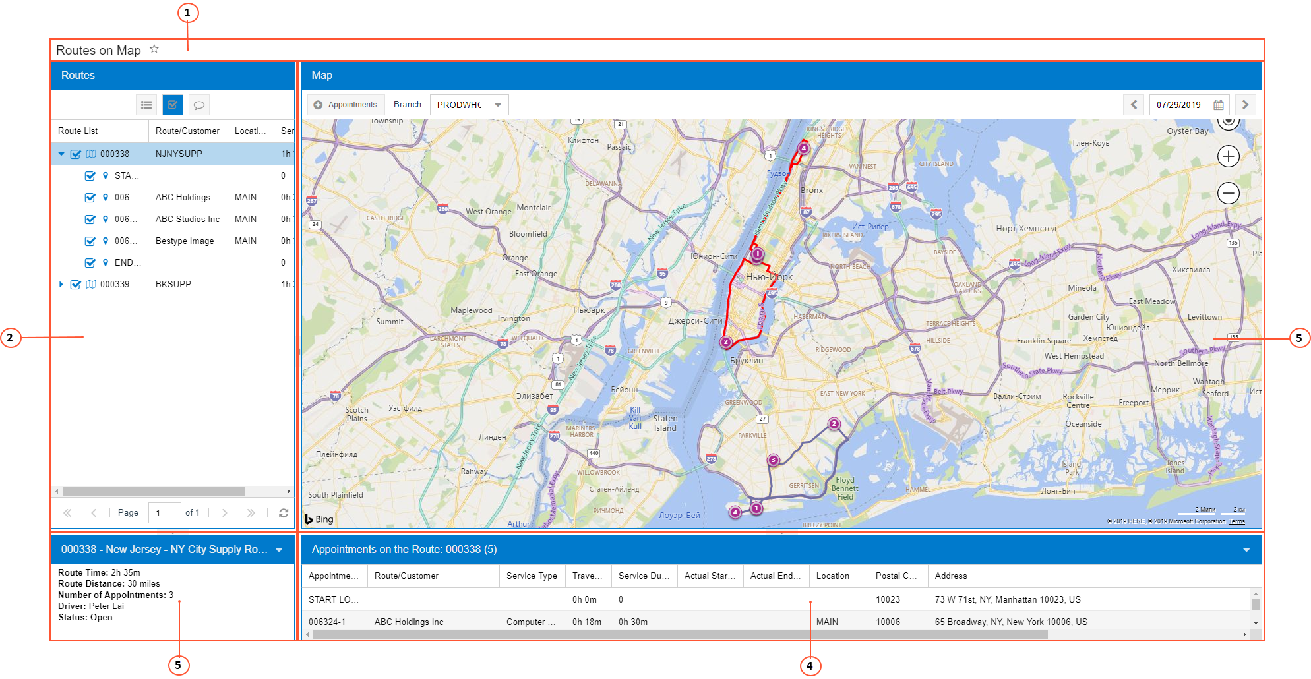
Task: Click map marker 3 on the purple route
Action: (x=774, y=460)
